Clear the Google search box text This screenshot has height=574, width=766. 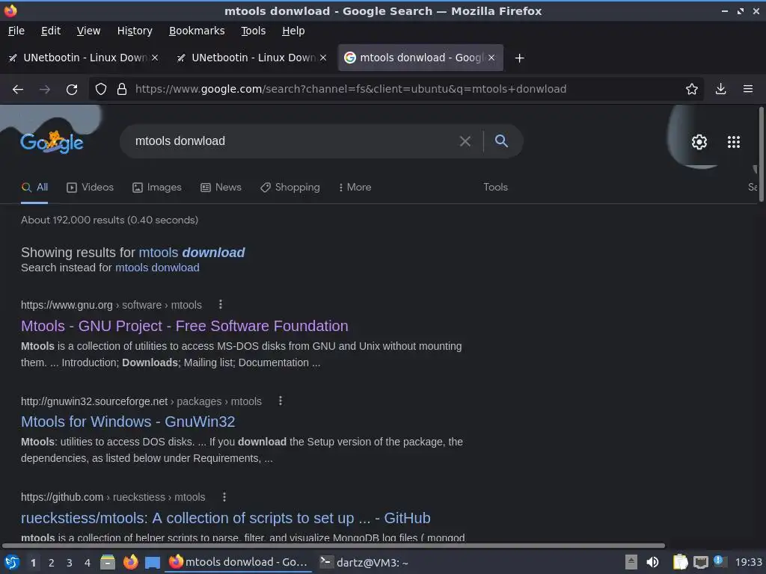click(x=465, y=141)
